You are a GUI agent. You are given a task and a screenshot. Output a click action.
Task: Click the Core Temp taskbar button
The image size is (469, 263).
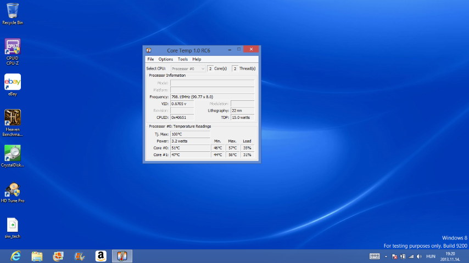122,256
